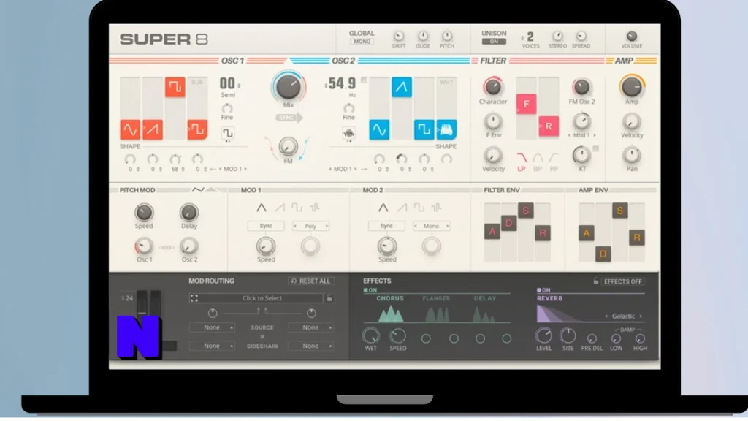748x421 pixels.
Task: Toggle MOD 2 Sync button
Action: point(386,226)
